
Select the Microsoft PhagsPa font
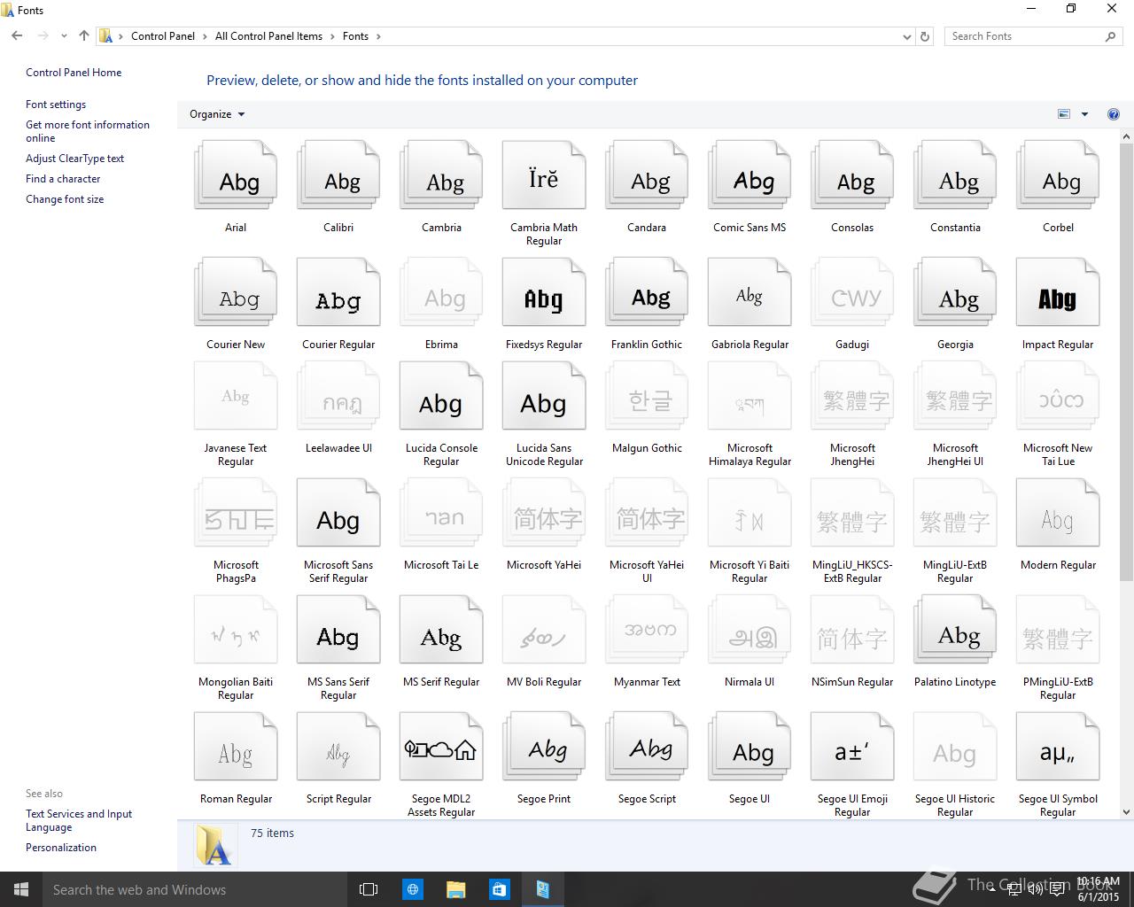point(236,513)
